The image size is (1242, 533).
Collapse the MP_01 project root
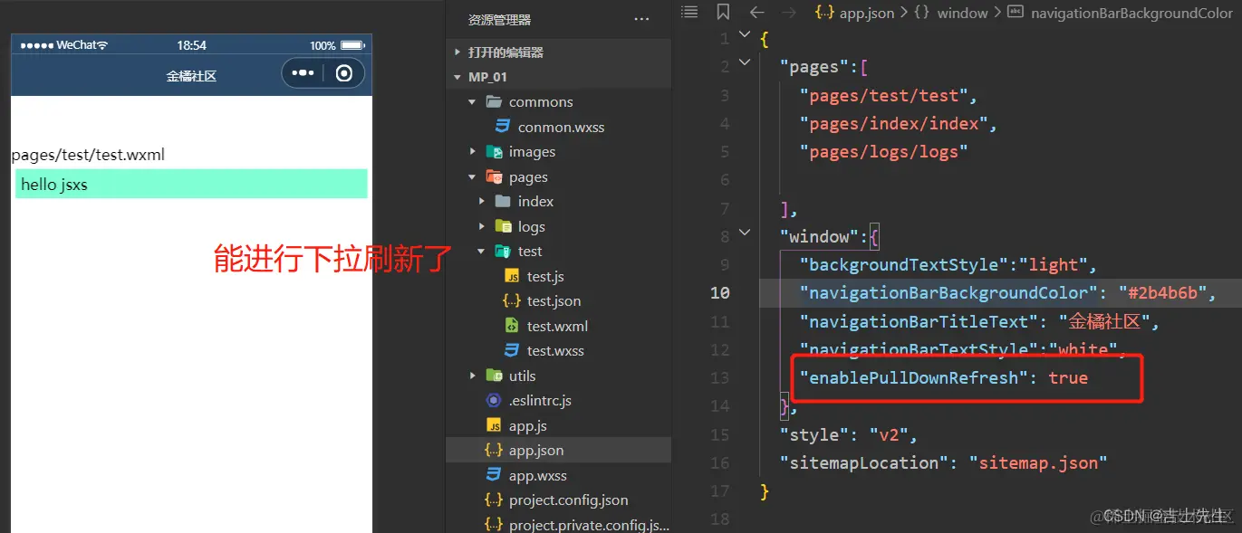tap(457, 77)
